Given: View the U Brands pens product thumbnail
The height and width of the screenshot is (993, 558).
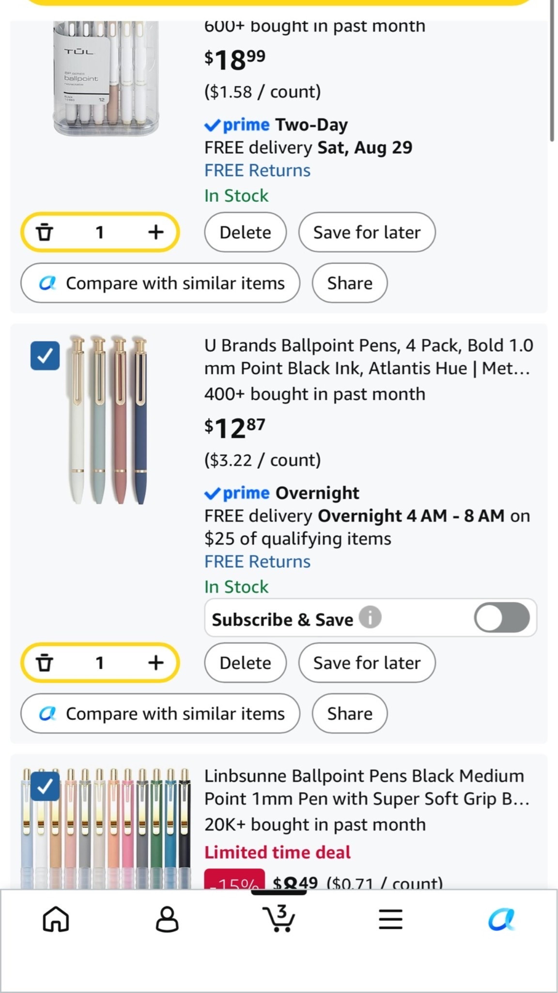Looking at the screenshot, I should pyautogui.click(x=108, y=420).
